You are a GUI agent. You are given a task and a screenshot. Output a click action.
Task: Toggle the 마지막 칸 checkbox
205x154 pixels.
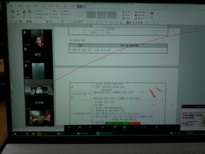(61, 14)
